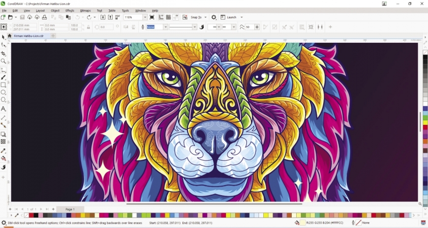Select the Crop tool

point(3,54)
